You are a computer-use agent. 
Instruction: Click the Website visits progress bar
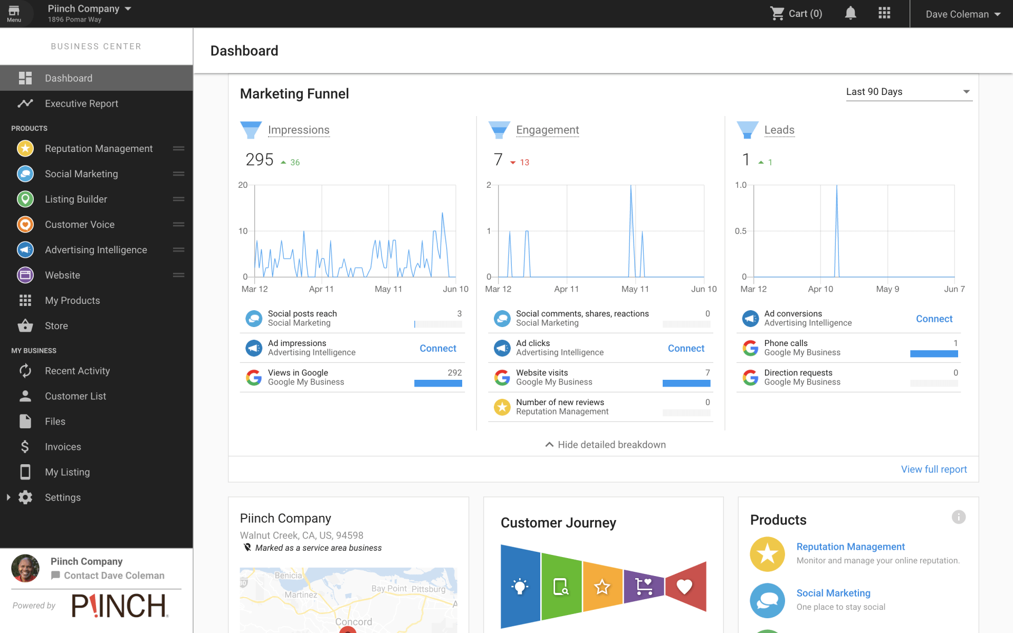[x=686, y=383]
